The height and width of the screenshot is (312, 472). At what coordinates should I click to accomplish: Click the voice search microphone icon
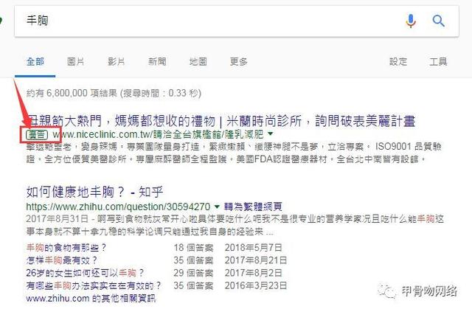point(411,21)
